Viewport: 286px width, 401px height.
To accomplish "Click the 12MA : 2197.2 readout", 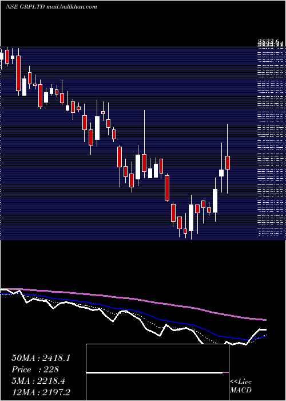I will pyautogui.click(x=41, y=392).
